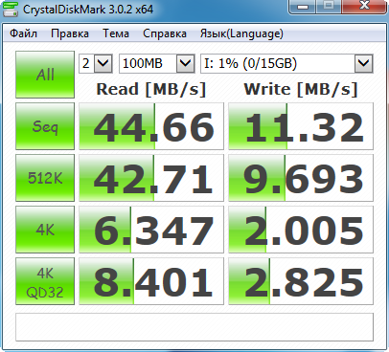
Task: Select 512K write value 9.693
Action: coord(301,178)
